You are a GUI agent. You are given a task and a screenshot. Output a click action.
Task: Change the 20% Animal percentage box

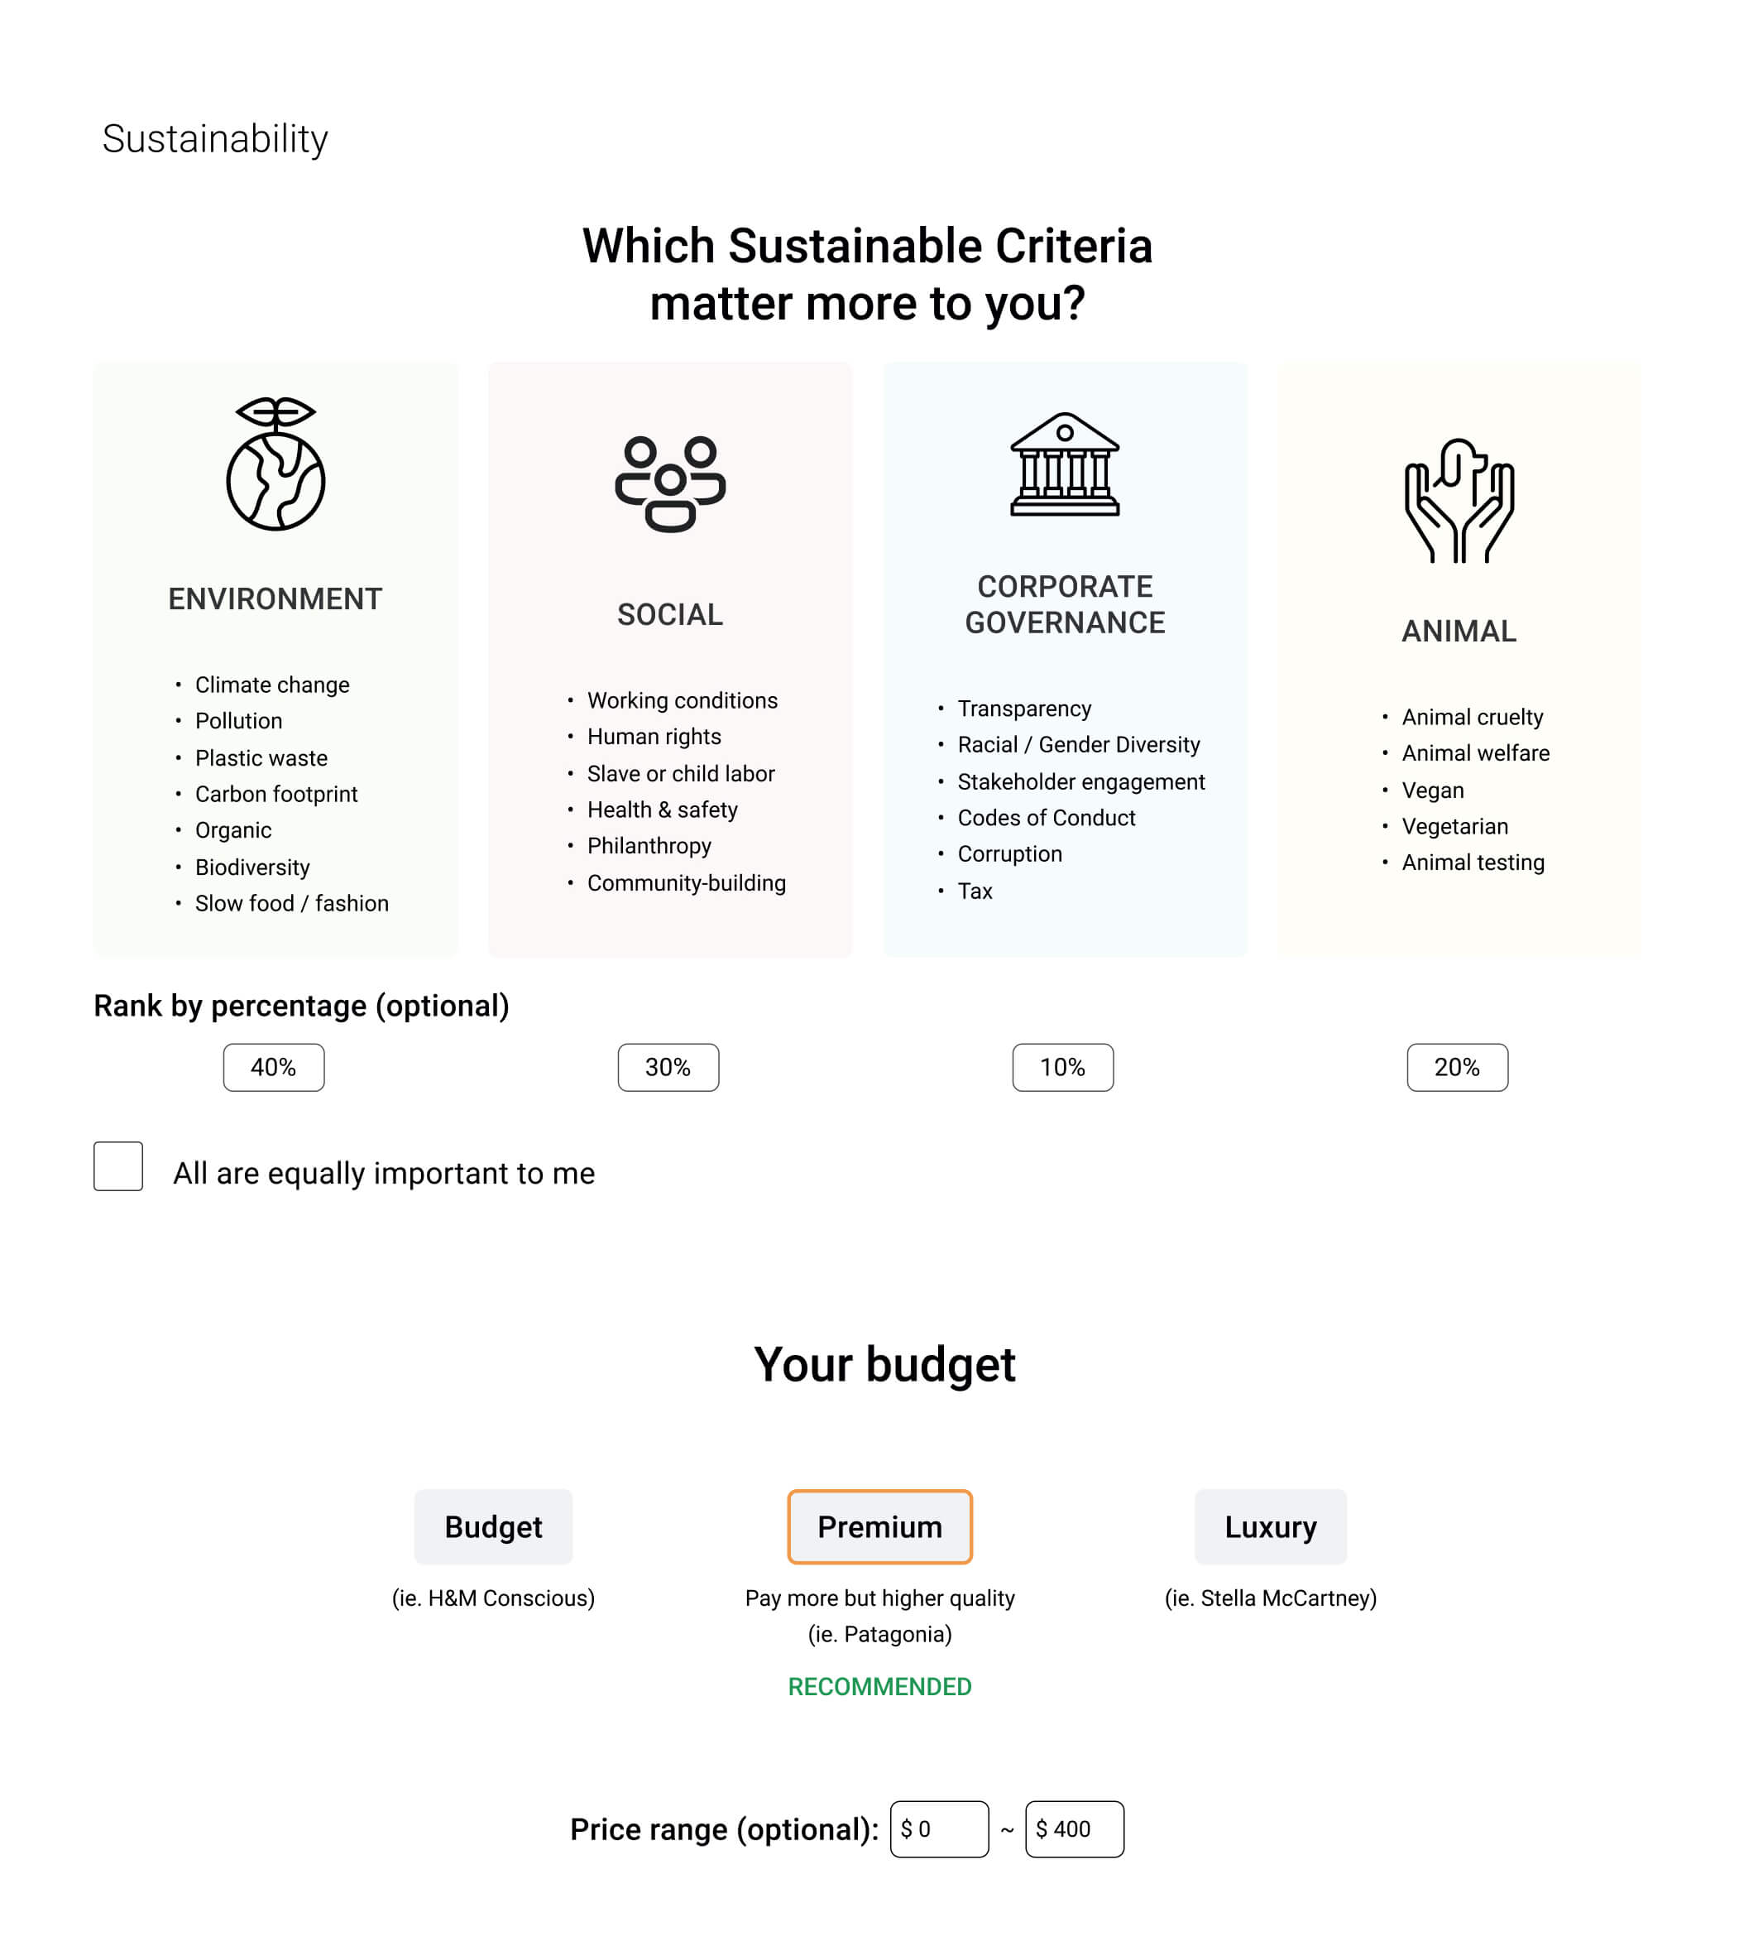point(1457,1067)
